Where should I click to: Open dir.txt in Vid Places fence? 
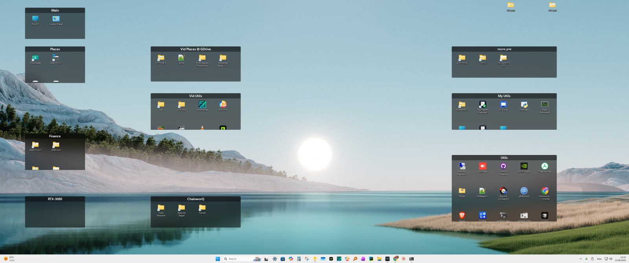click(x=181, y=59)
